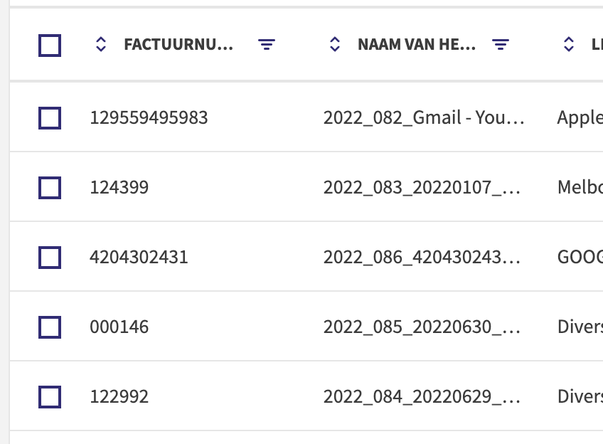Viewport: 603px width, 444px height.
Task: Open filter for FACTUURNU... column
Action: click(x=267, y=44)
